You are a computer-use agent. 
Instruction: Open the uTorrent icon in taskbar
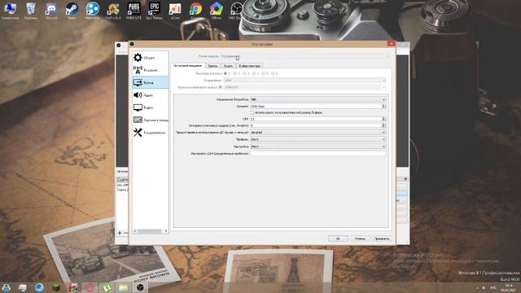107,287
